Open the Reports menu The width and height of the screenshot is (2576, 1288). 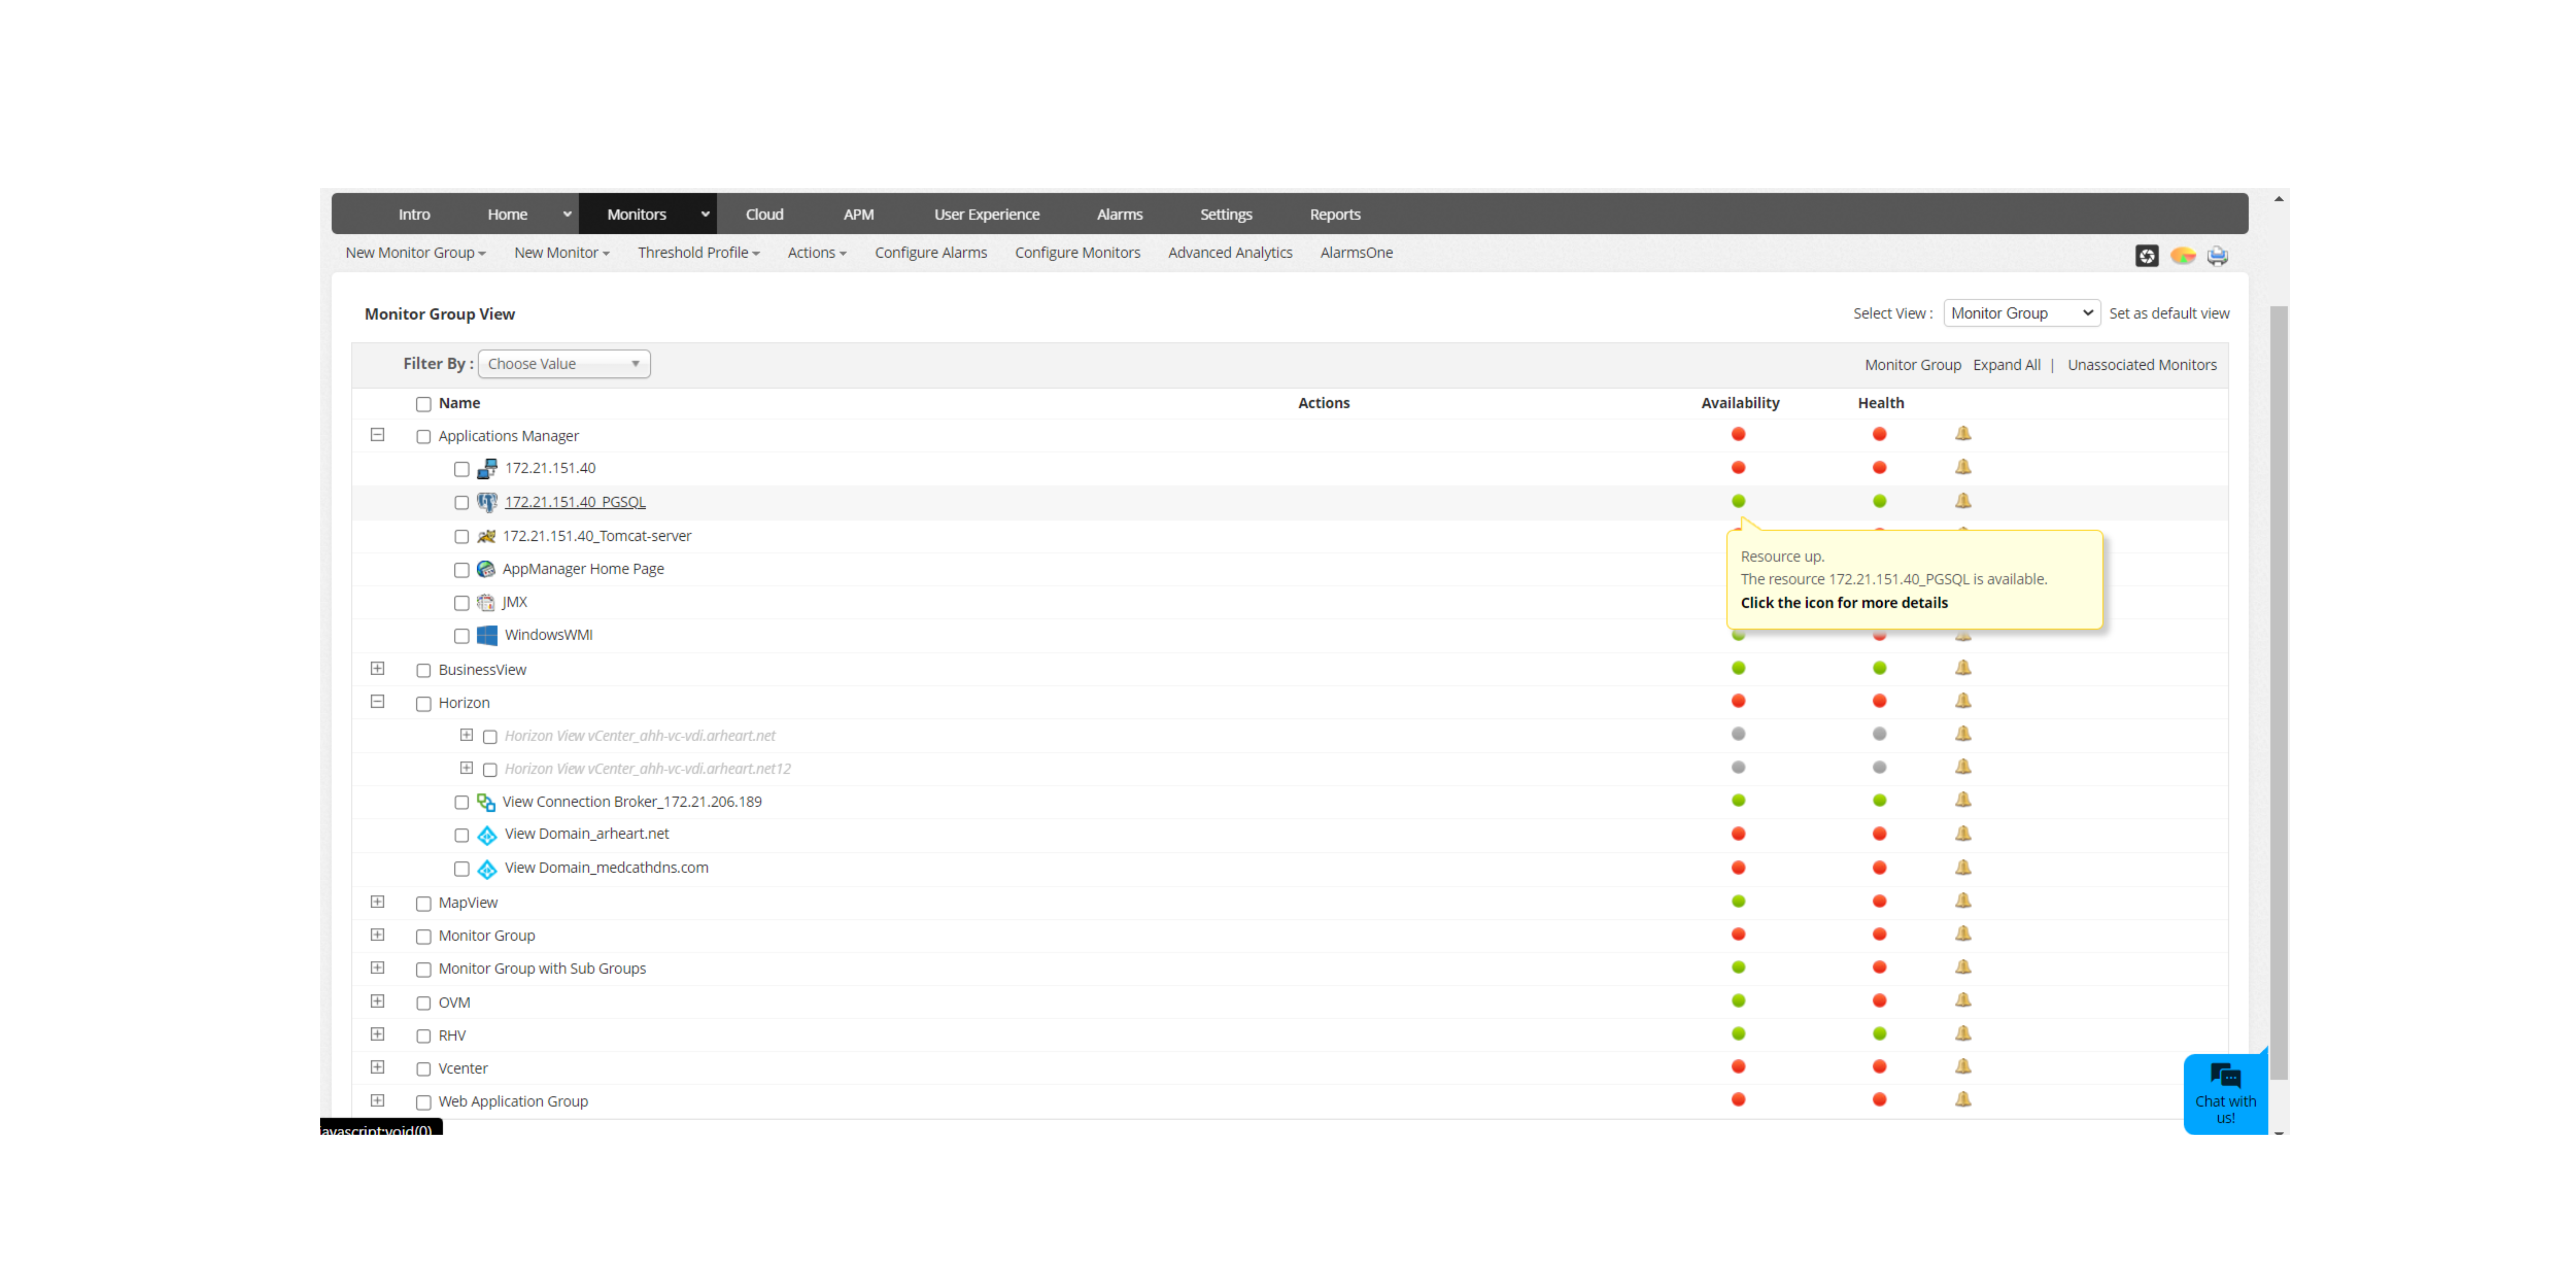click(x=1335, y=213)
